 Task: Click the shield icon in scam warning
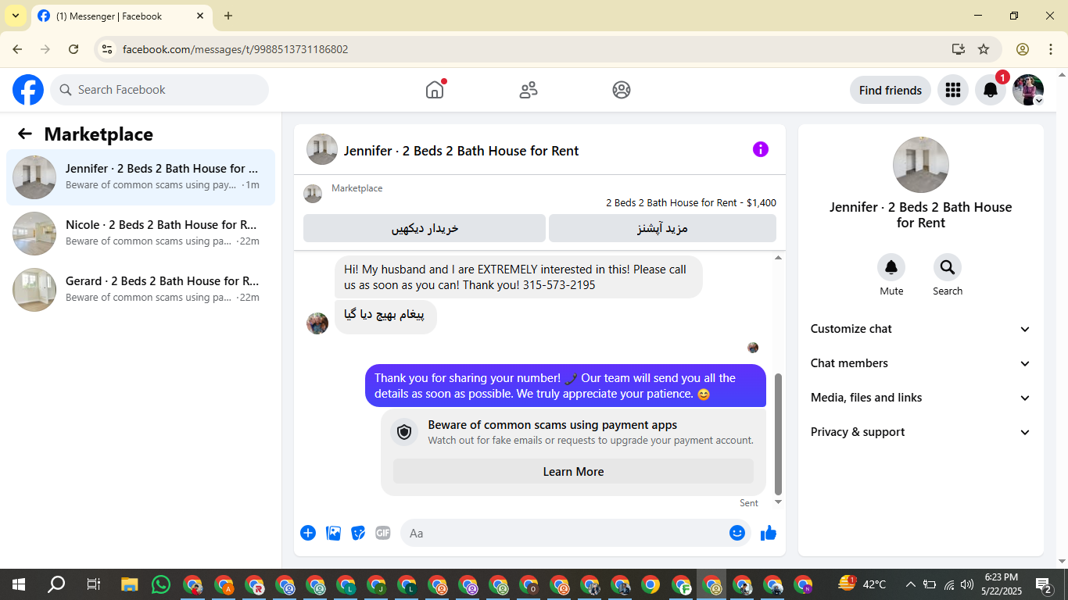404,432
